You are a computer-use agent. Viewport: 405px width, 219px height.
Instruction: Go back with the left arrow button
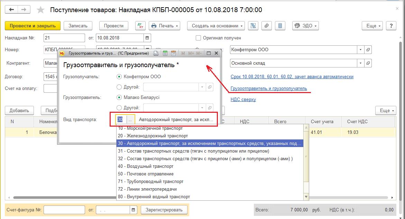(x=11, y=10)
